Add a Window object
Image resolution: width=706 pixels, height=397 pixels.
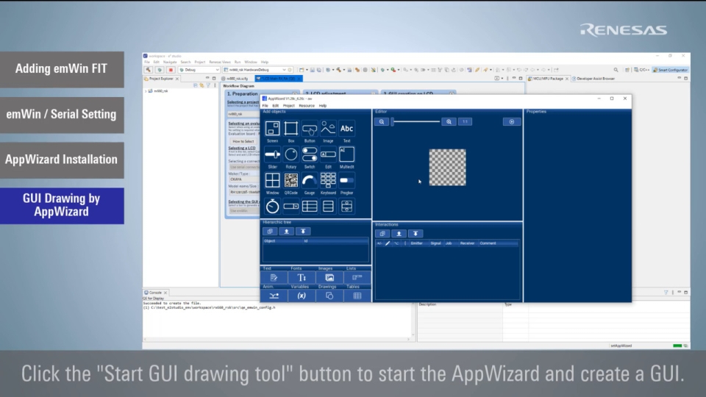(x=272, y=181)
